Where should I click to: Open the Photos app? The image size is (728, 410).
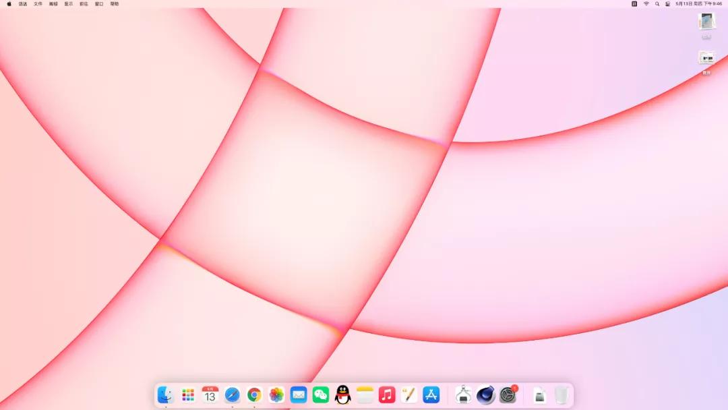tap(276, 395)
